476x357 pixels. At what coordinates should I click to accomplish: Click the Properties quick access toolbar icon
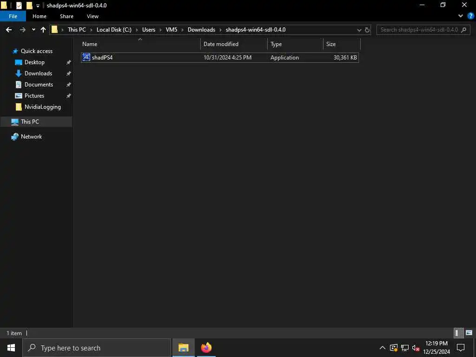click(19, 6)
